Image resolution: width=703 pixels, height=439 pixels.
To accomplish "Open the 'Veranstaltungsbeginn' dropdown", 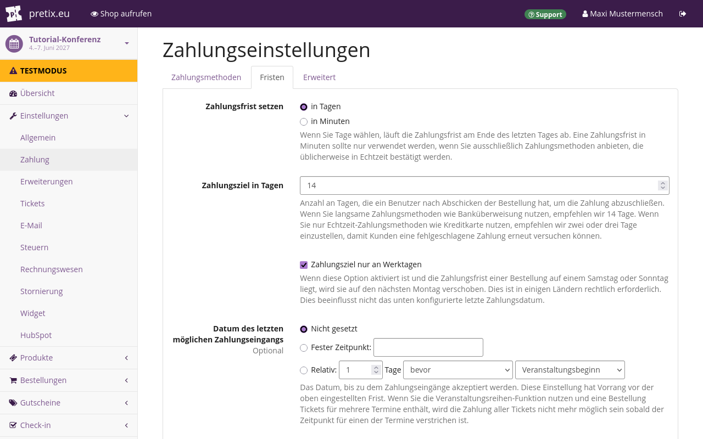I will point(570,370).
